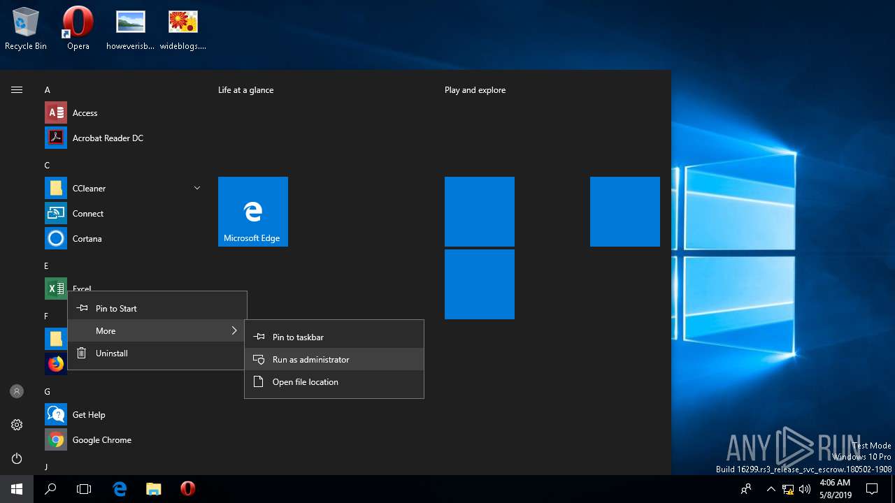Click letter G section header
The height and width of the screenshot is (503, 895).
pyautogui.click(x=48, y=392)
